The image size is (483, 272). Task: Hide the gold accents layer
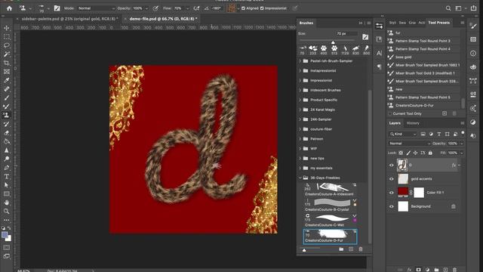(x=392, y=179)
